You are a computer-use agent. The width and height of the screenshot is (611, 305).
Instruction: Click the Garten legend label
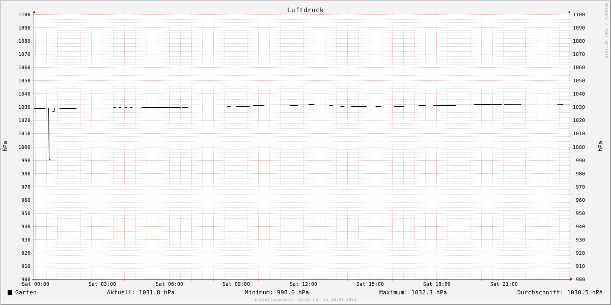pyautogui.click(x=26, y=292)
